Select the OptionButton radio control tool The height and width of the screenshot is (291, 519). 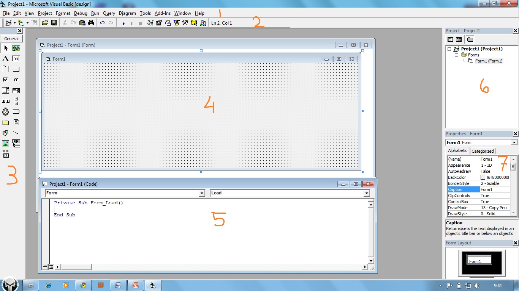click(16, 79)
